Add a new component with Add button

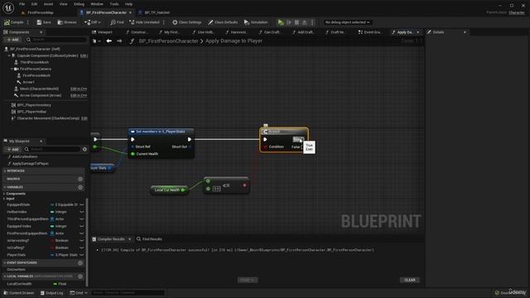[x=13, y=40]
